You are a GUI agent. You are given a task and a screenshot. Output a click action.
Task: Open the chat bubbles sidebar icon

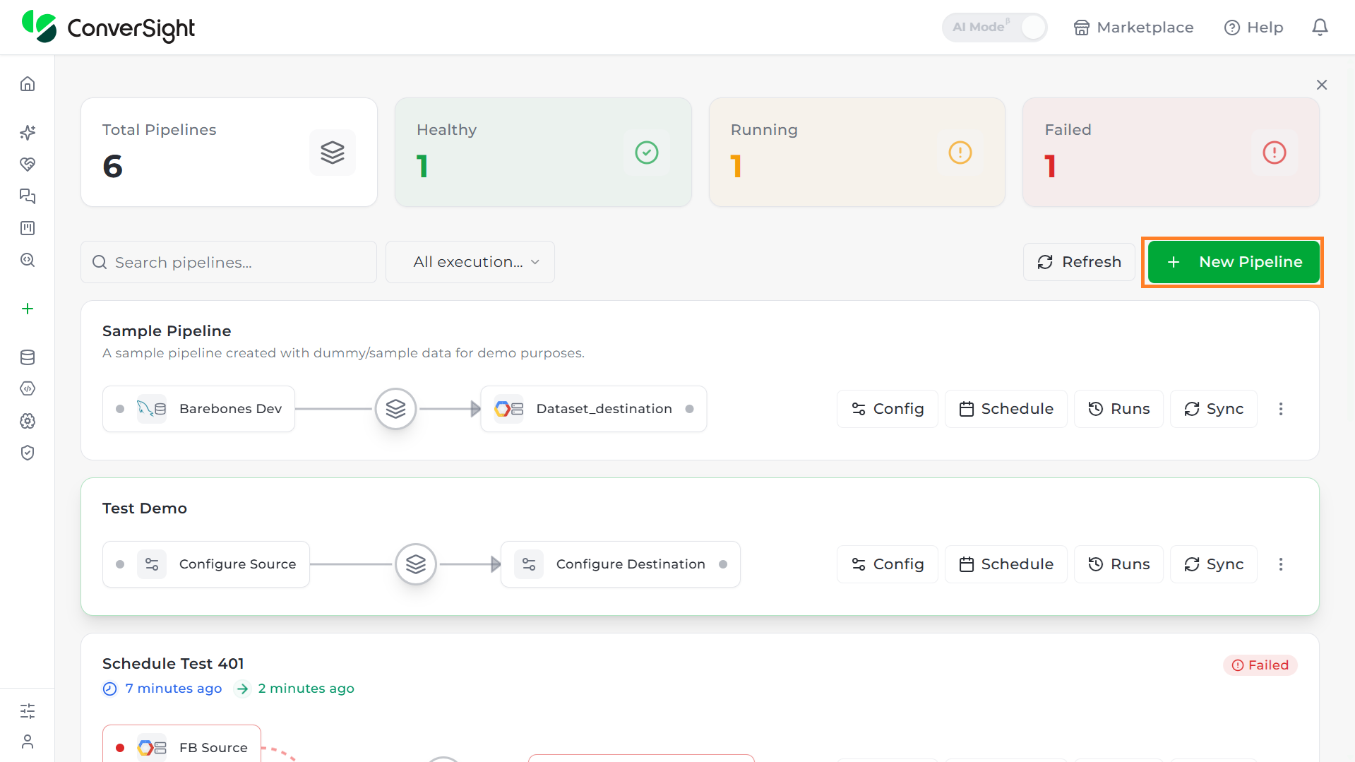click(x=28, y=196)
